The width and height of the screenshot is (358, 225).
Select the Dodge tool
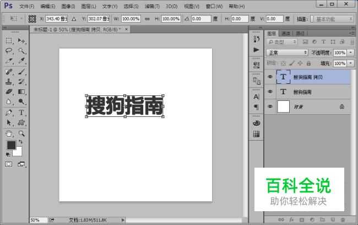tap(21, 101)
